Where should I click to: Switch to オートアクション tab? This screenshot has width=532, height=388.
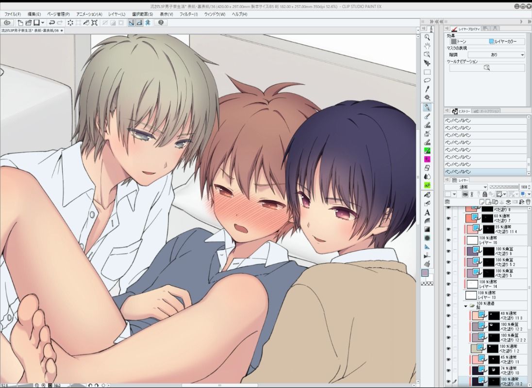coord(486,111)
